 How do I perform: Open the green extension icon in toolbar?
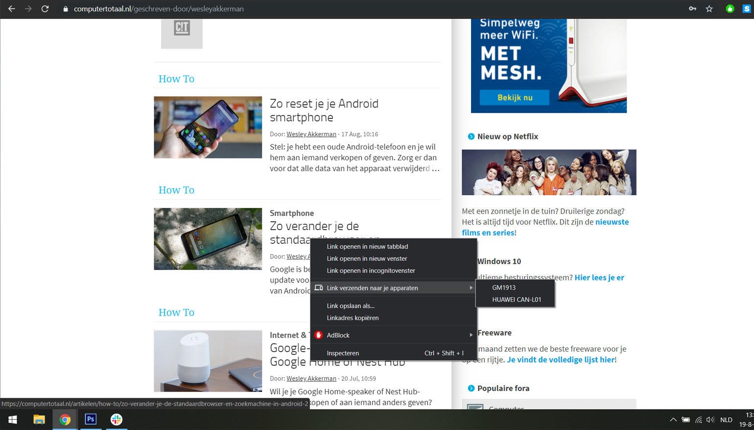[730, 9]
